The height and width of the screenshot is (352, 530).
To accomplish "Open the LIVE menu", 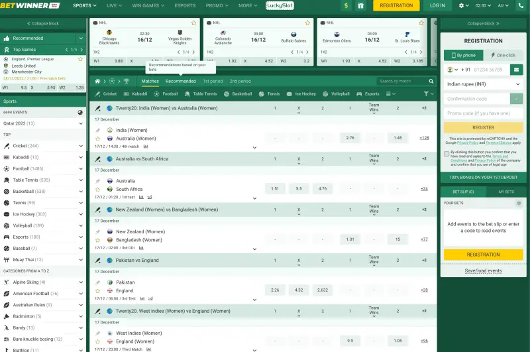I will 114,6.
